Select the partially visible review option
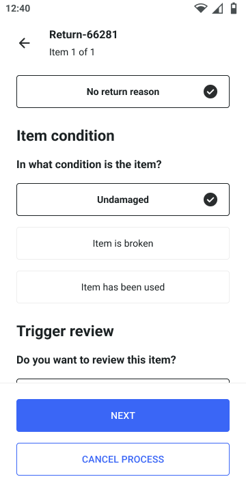The image size is (246, 492). pos(123,381)
